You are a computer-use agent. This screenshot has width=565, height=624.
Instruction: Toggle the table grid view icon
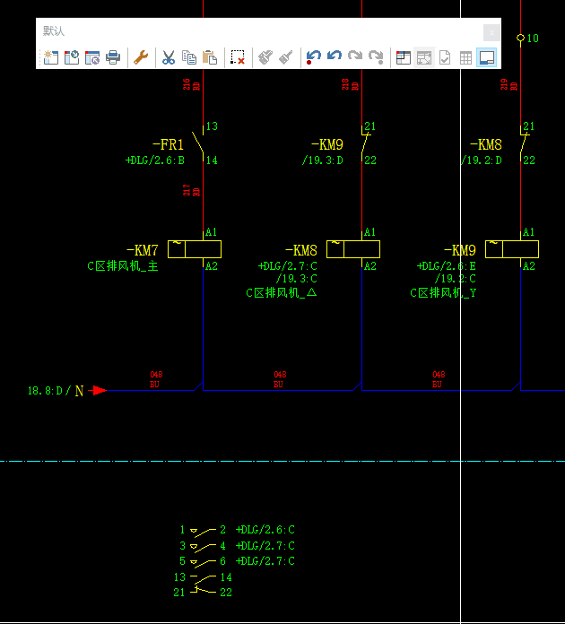(x=465, y=58)
